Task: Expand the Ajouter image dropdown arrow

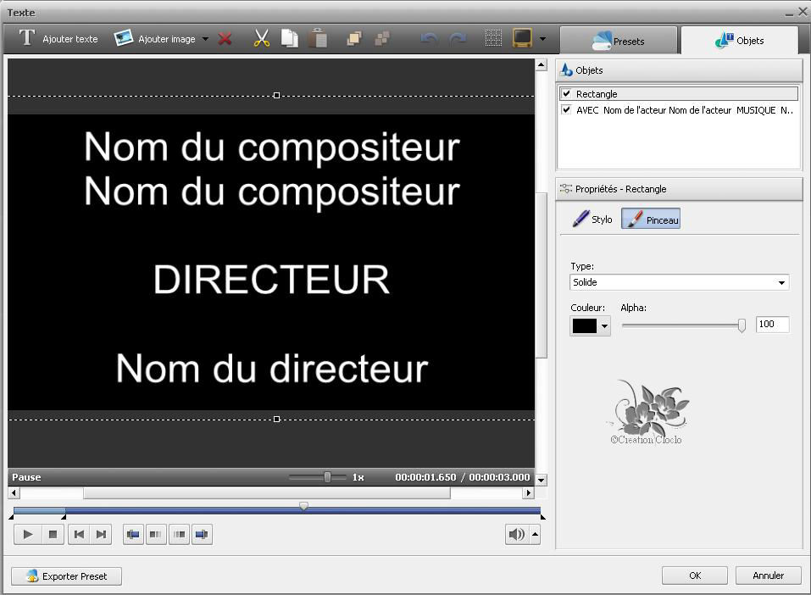Action: pyautogui.click(x=205, y=39)
